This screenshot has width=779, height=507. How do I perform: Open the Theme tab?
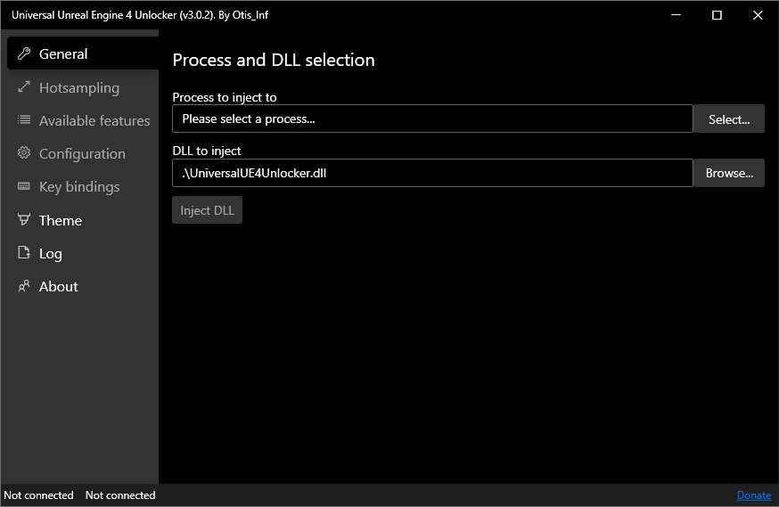[x=61, y=220]
